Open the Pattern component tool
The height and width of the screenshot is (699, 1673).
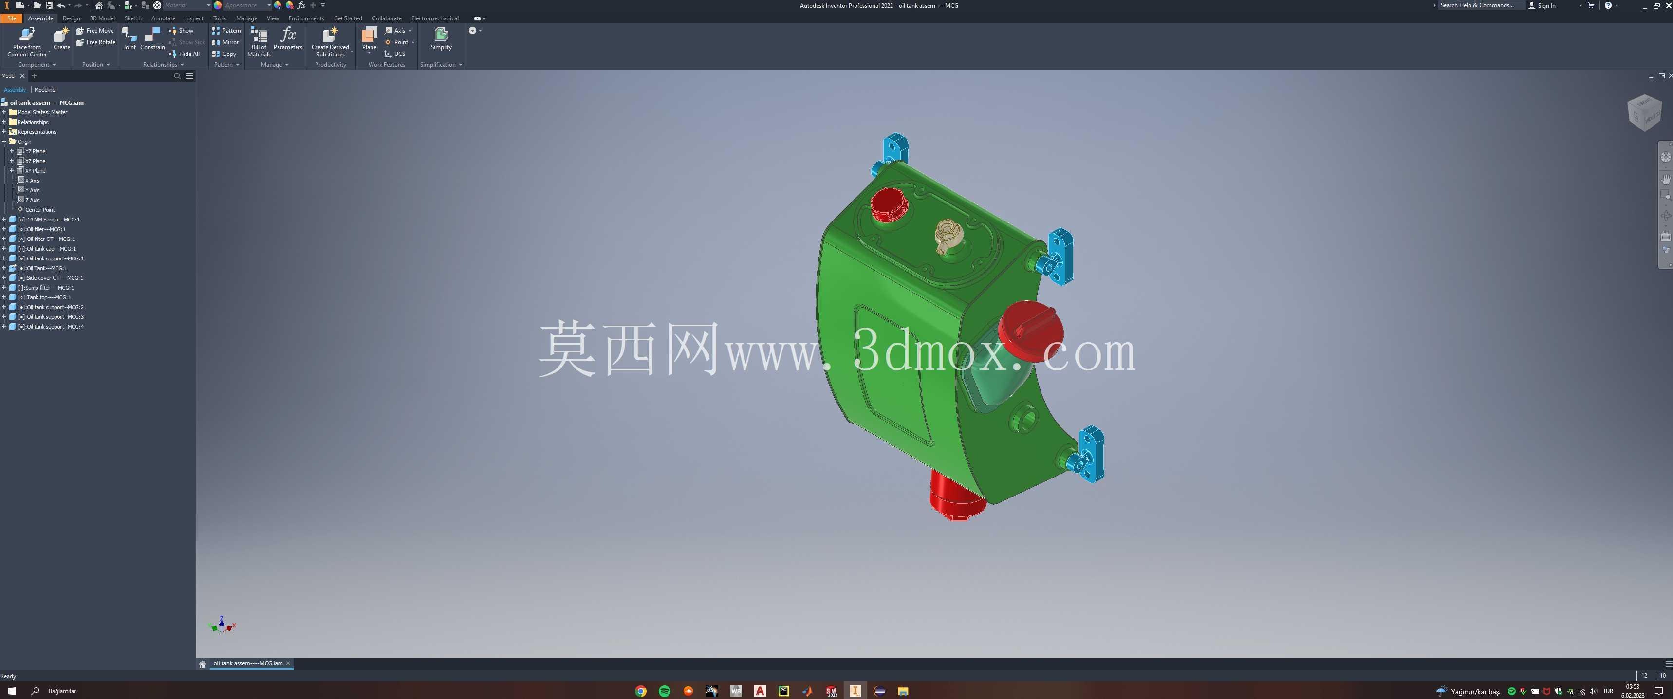tap(226, 31)
